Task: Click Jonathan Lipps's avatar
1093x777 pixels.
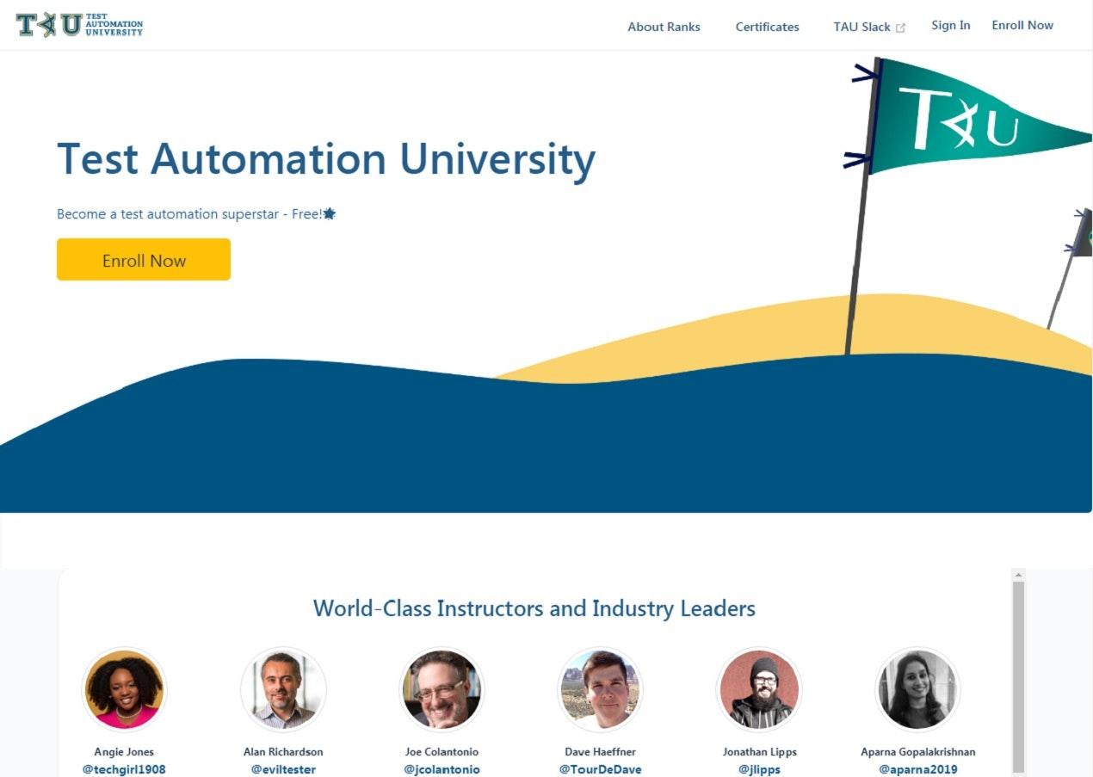Action: [759, 689]
